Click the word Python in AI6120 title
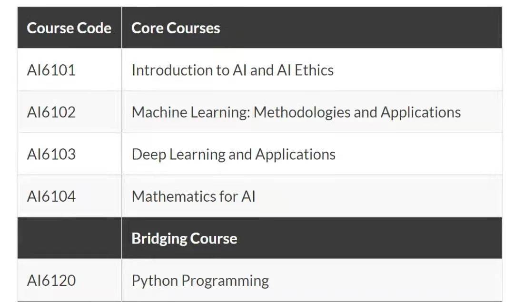 [155, 281]
